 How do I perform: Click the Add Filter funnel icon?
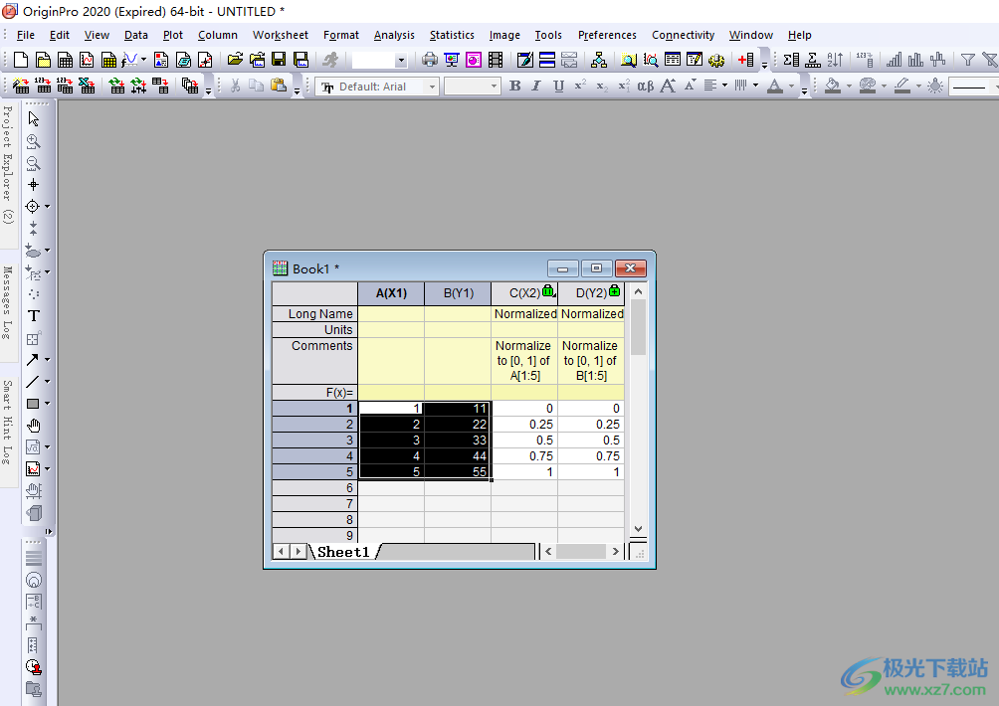click(x=967, y=61)
